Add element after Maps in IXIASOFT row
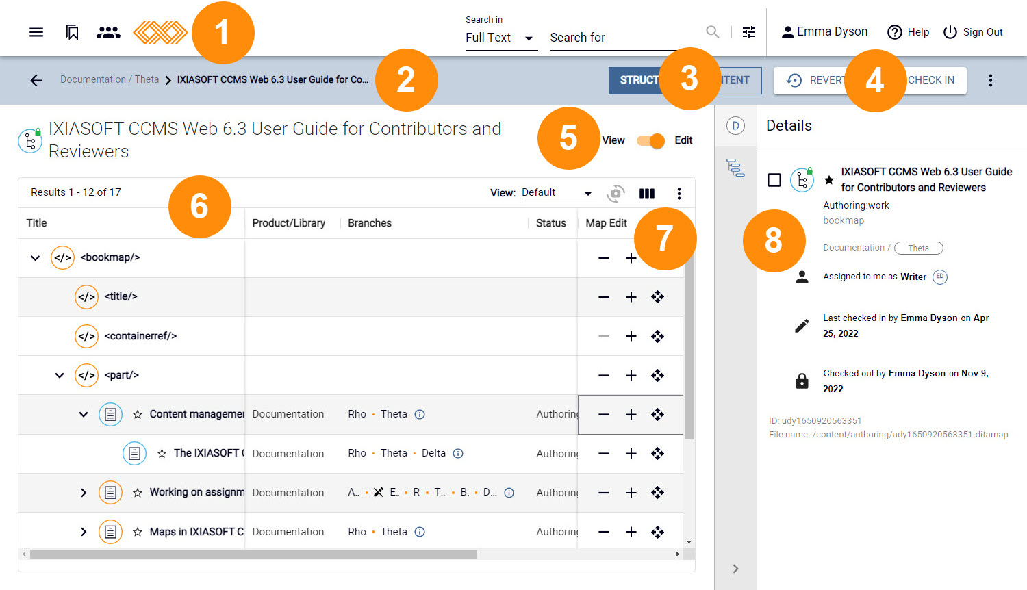This screenshot has width=1027, height=590. click(x=631, y=532)
